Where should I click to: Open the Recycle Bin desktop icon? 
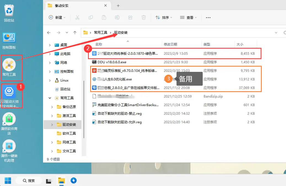click(x=9, y=12)
